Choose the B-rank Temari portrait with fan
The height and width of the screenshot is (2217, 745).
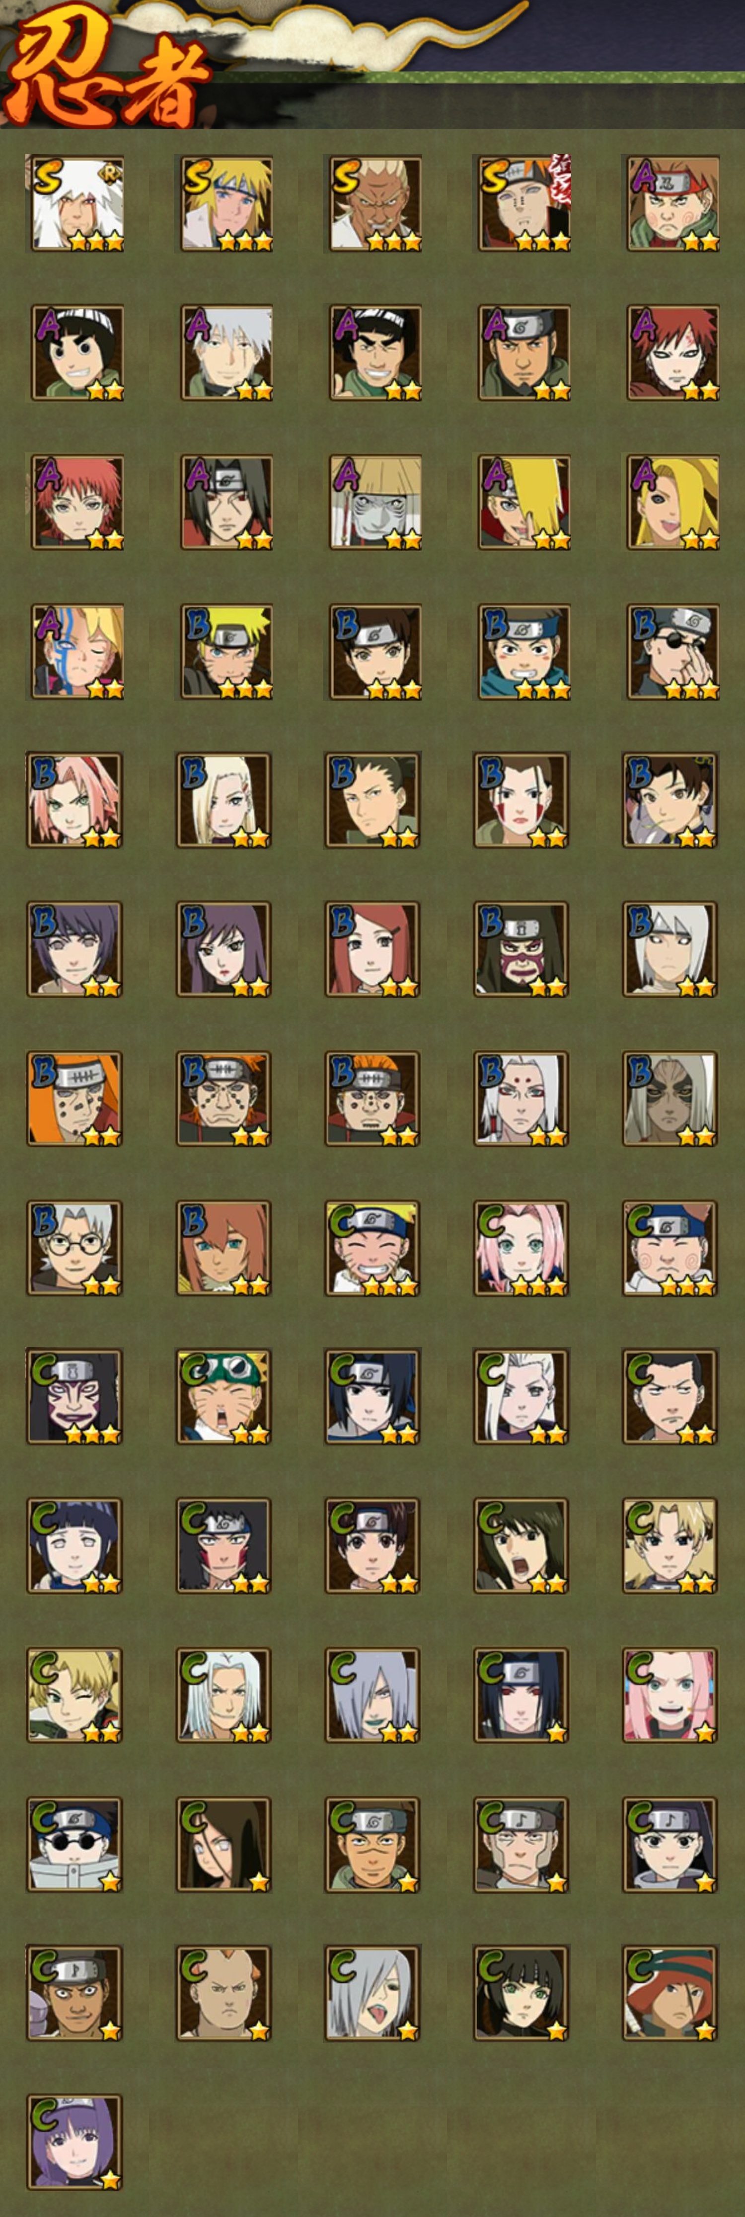click(x=670, y=800)
